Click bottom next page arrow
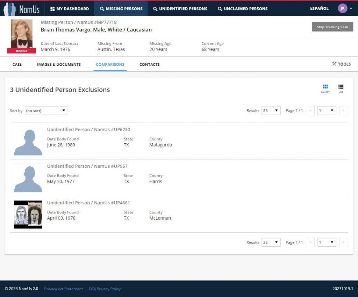This screenshot has width=358, height=297. (343, 242)
